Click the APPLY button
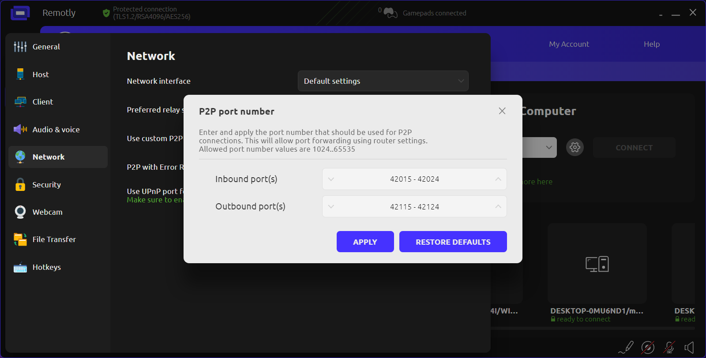This screenshot has width=706, height=358. click(365, 242)
